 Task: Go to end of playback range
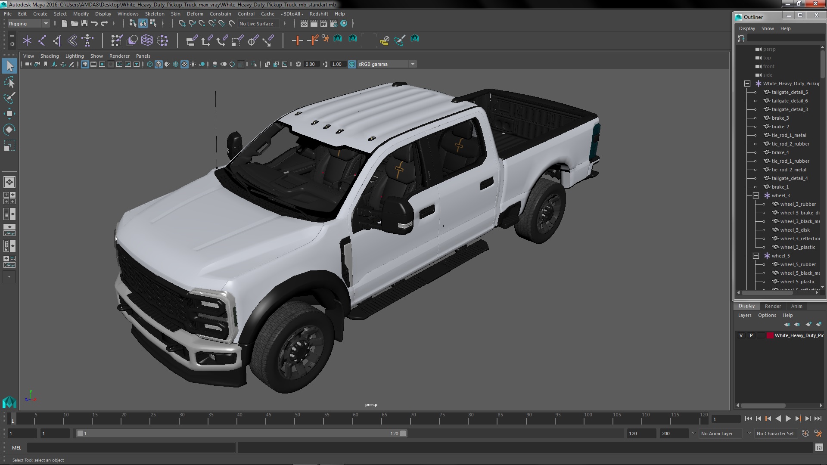coord(818,418)
